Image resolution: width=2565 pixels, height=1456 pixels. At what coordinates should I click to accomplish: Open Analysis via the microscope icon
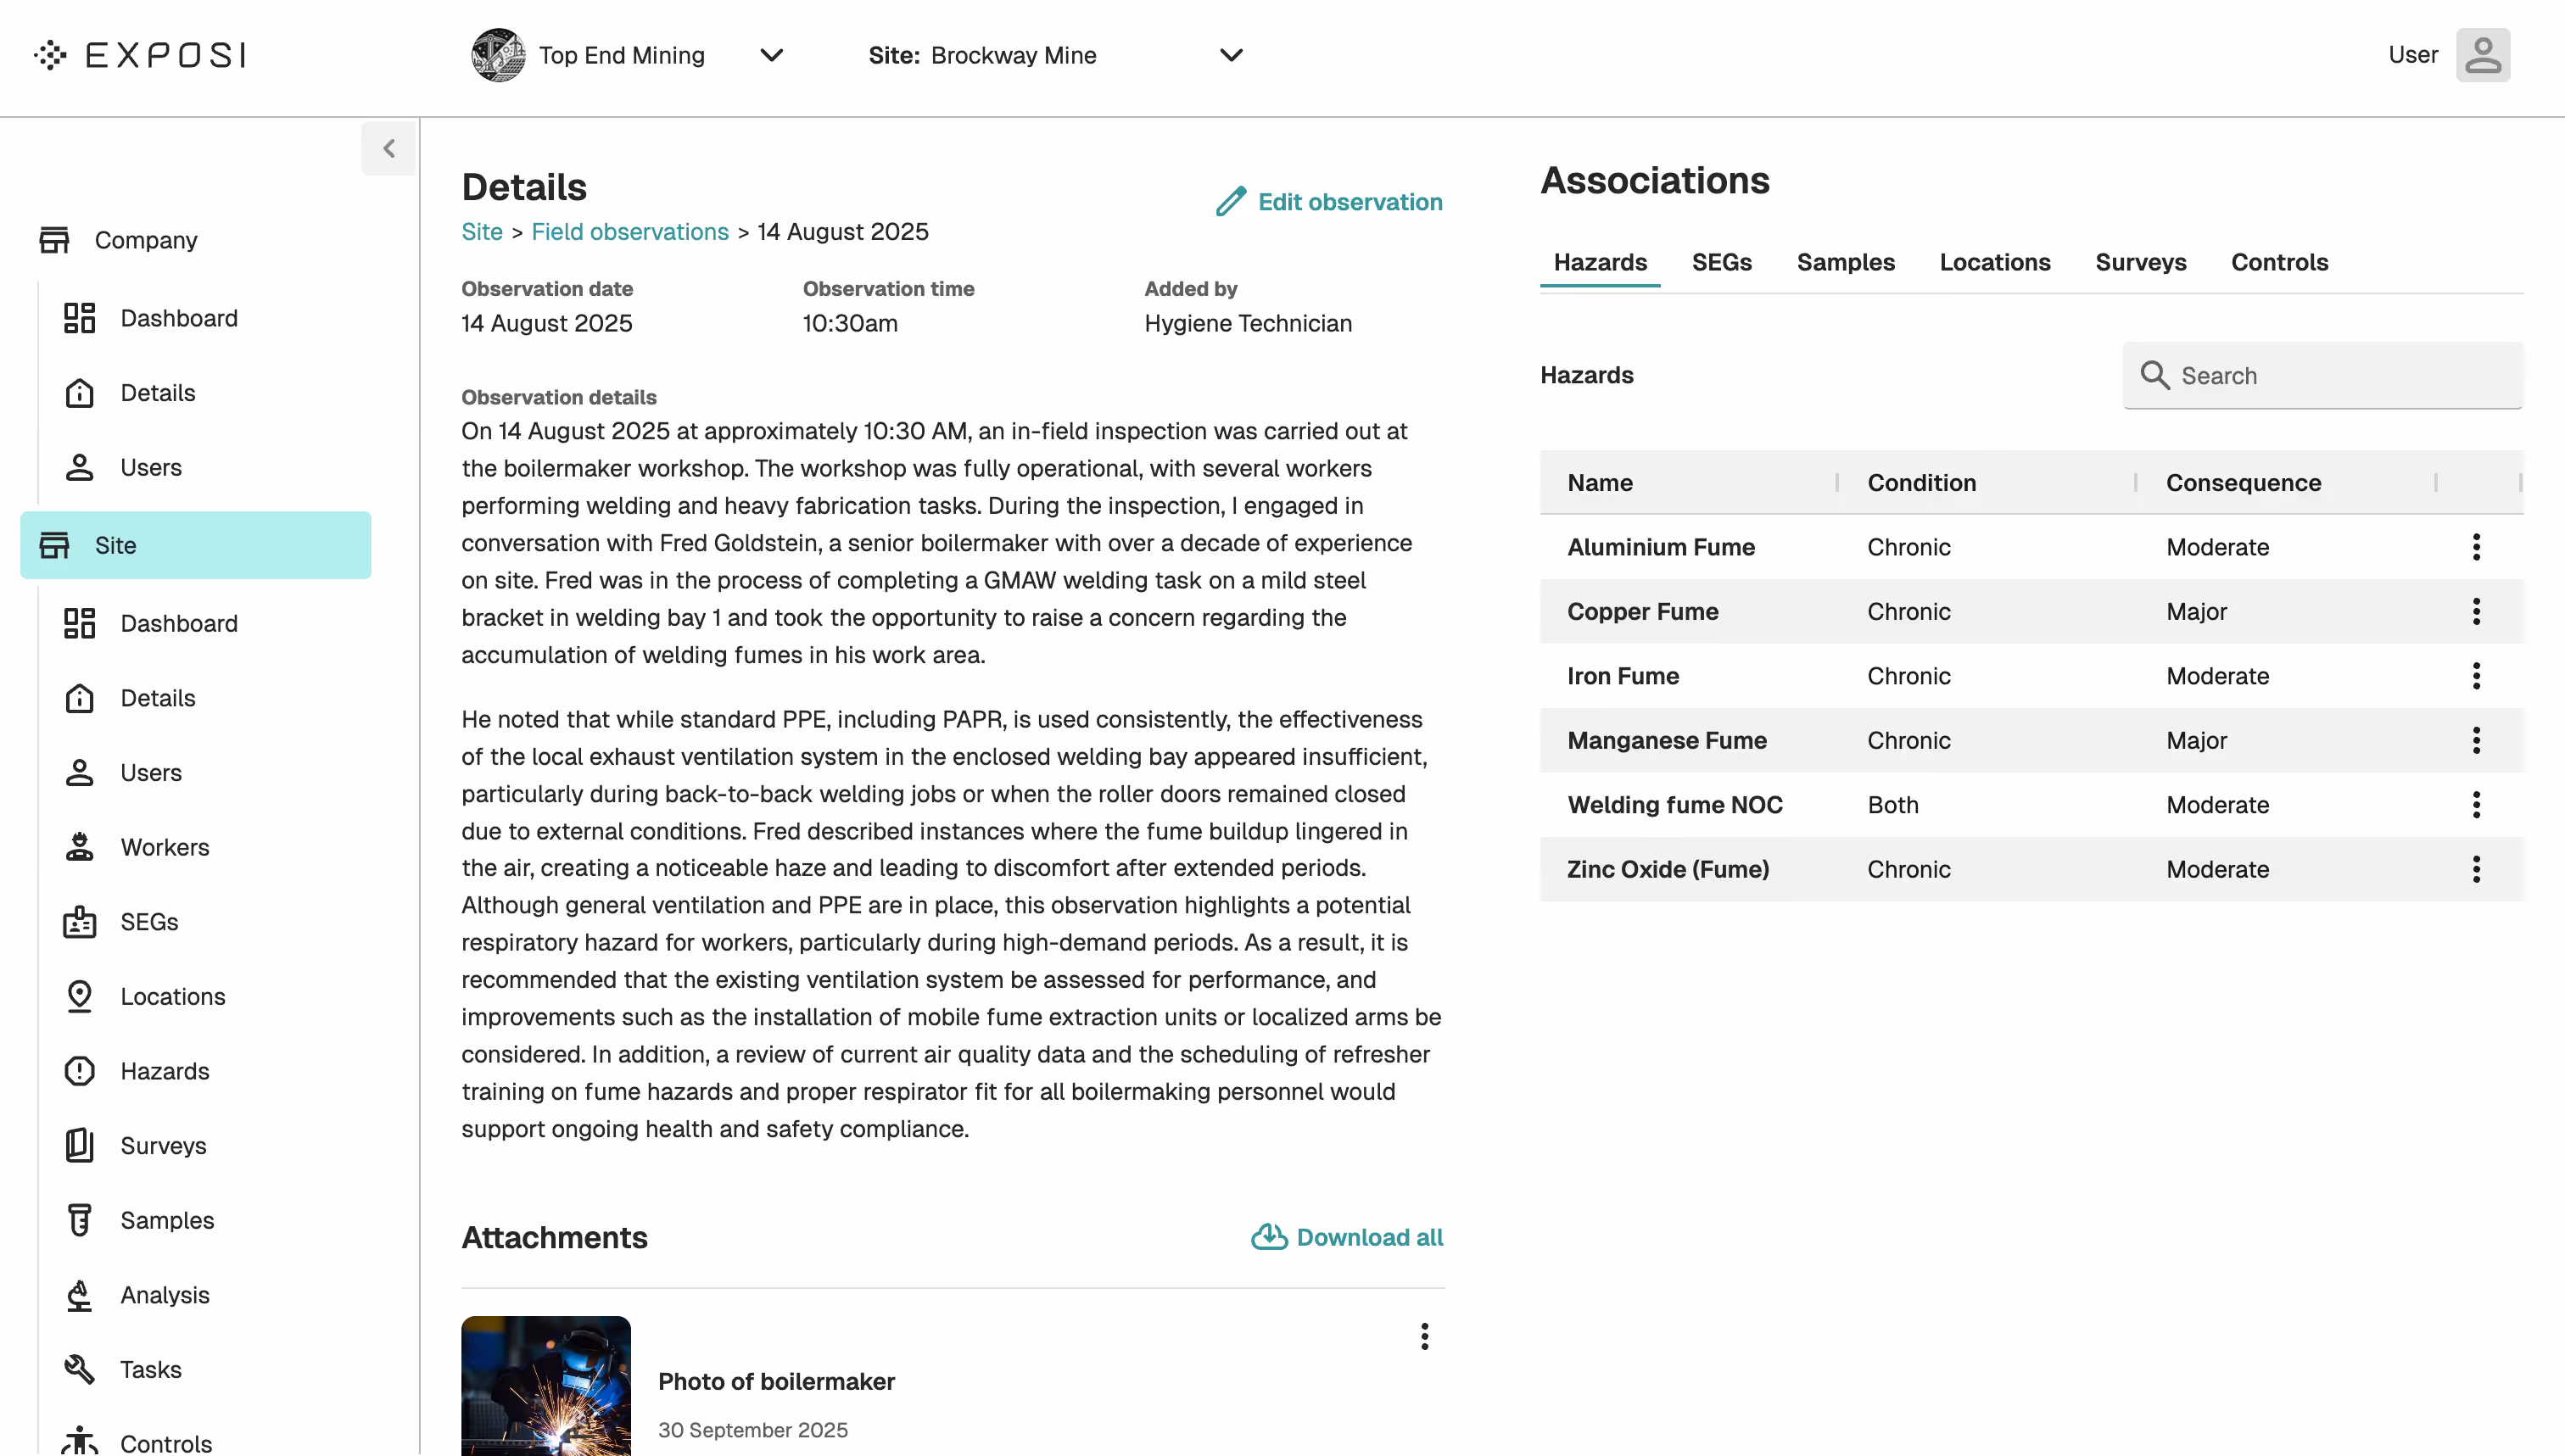click(79, 1294)
